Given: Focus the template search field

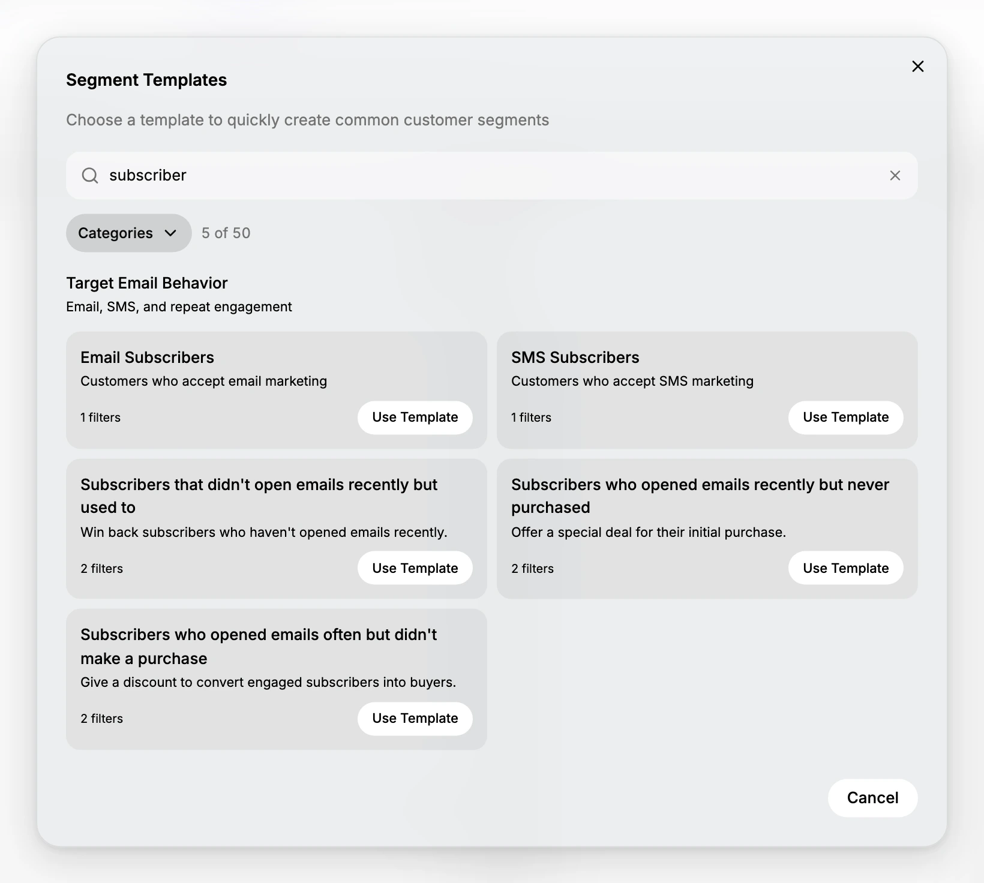Looking at the screenshot, I should pos(491,176).
